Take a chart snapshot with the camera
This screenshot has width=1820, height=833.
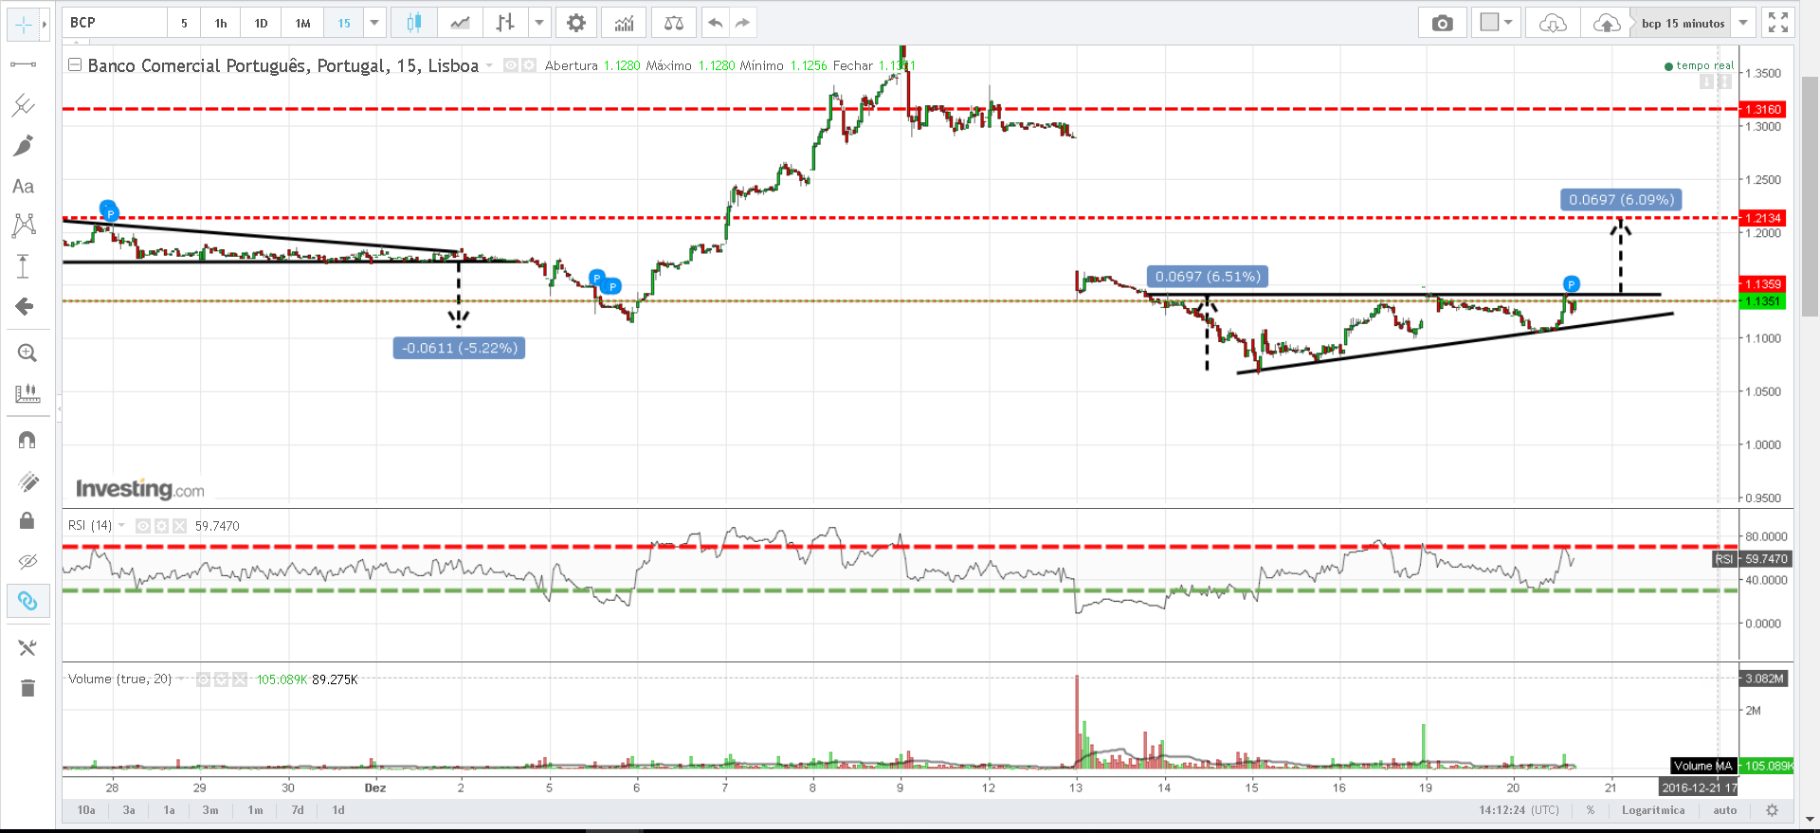1442,23
